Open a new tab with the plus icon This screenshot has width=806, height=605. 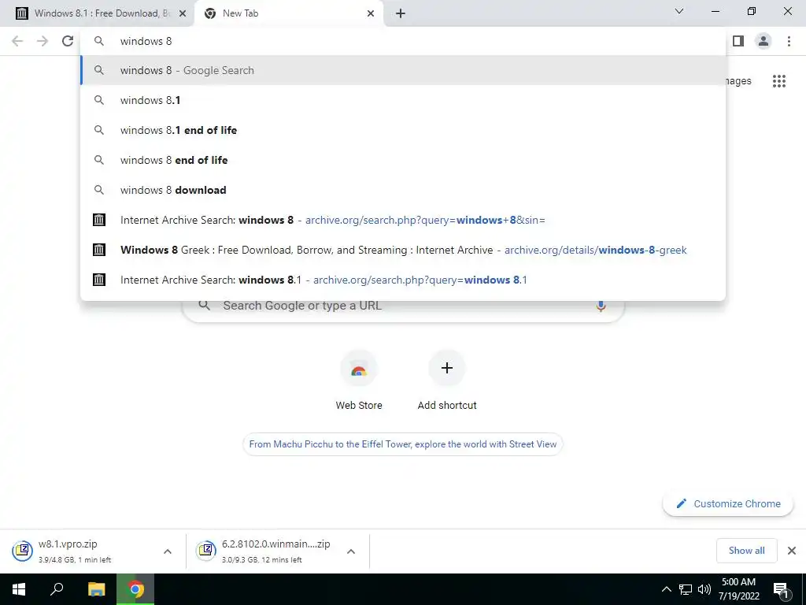[401, 14]
